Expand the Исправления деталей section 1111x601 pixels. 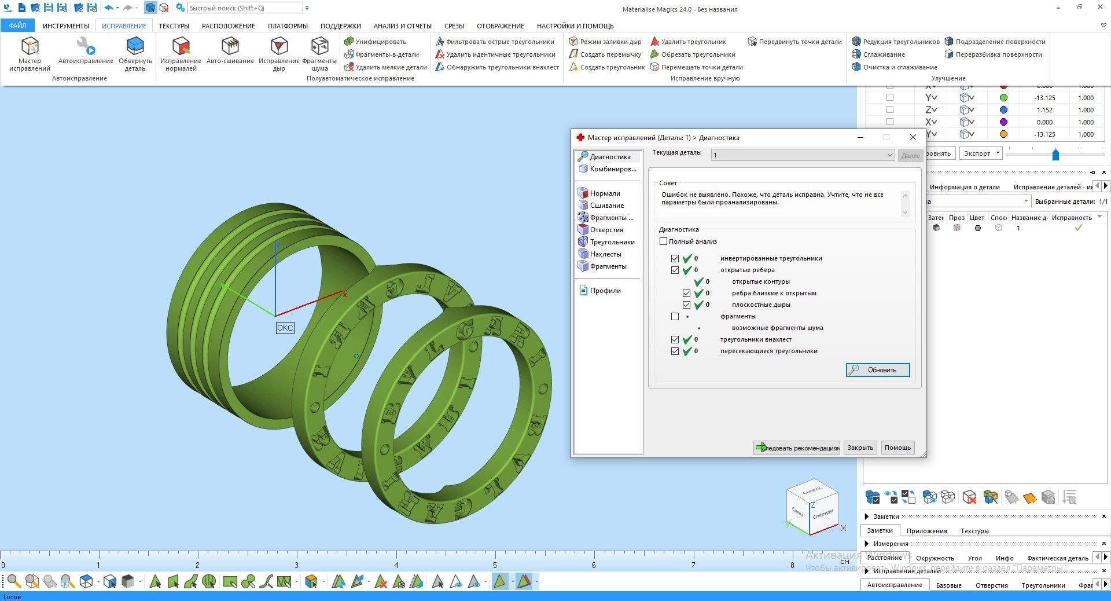(x=866, y=571)
